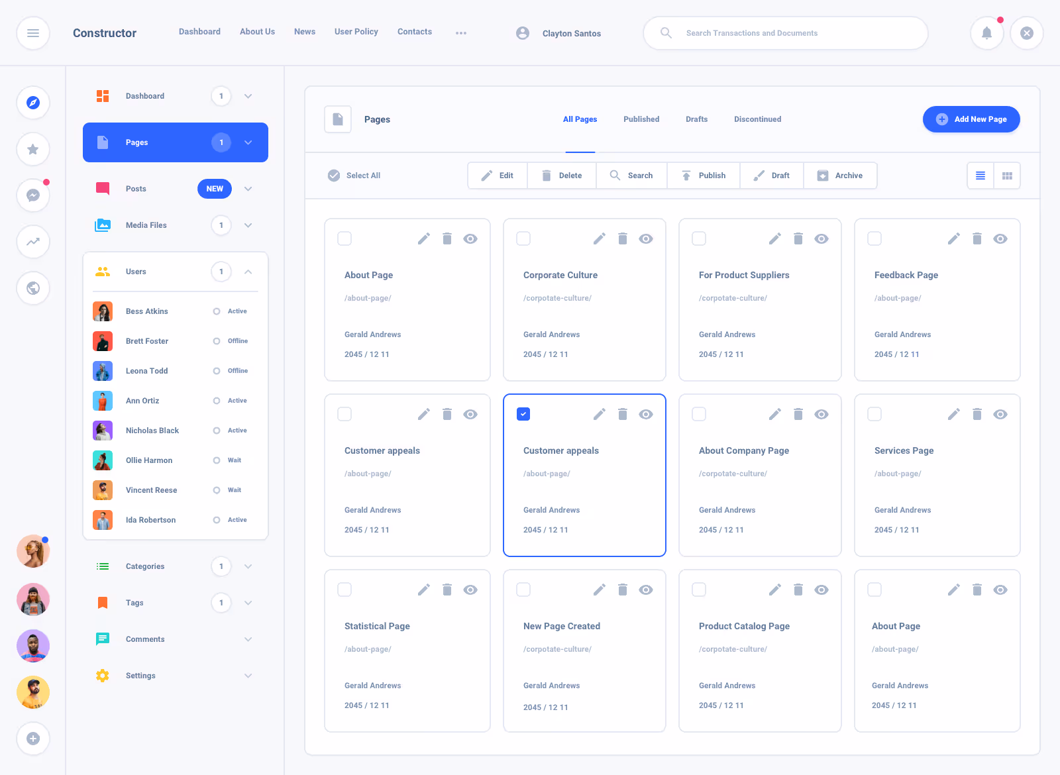Toggle eye visibility on Feedback Page card

(1000, 238)
